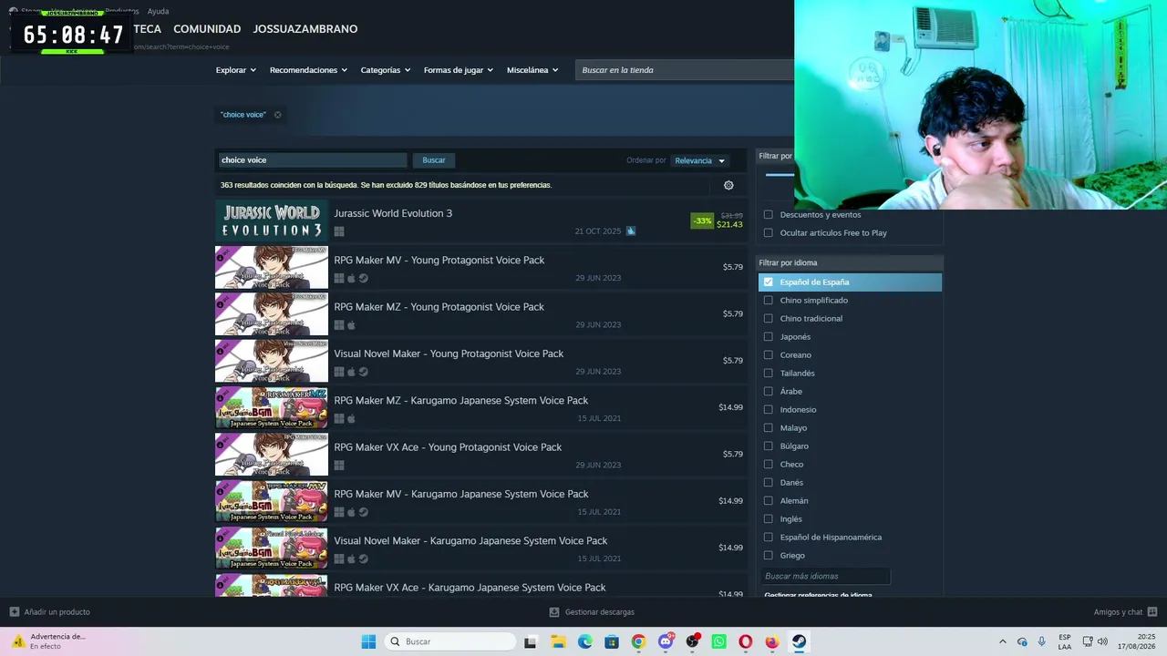Click the network tray icon
Viewport: 1167px width, 656px height.
1088,641
